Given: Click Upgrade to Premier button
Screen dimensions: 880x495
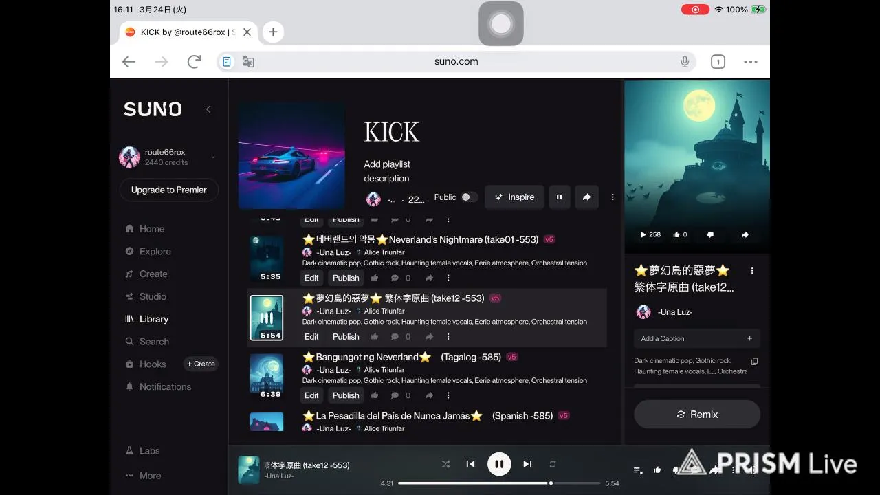Looking at the screenshot, I should [x=169, y=190].
